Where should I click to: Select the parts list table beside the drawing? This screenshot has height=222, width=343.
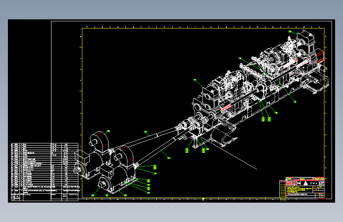45,172
